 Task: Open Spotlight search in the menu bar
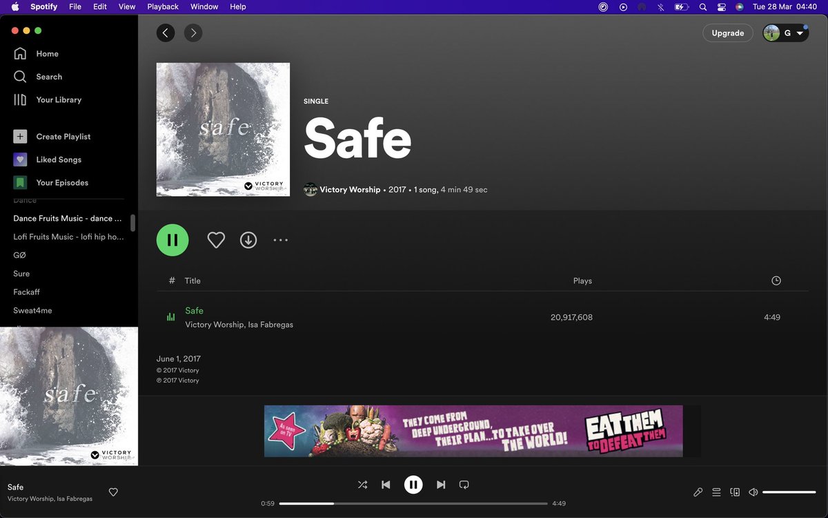coord(703,7)
